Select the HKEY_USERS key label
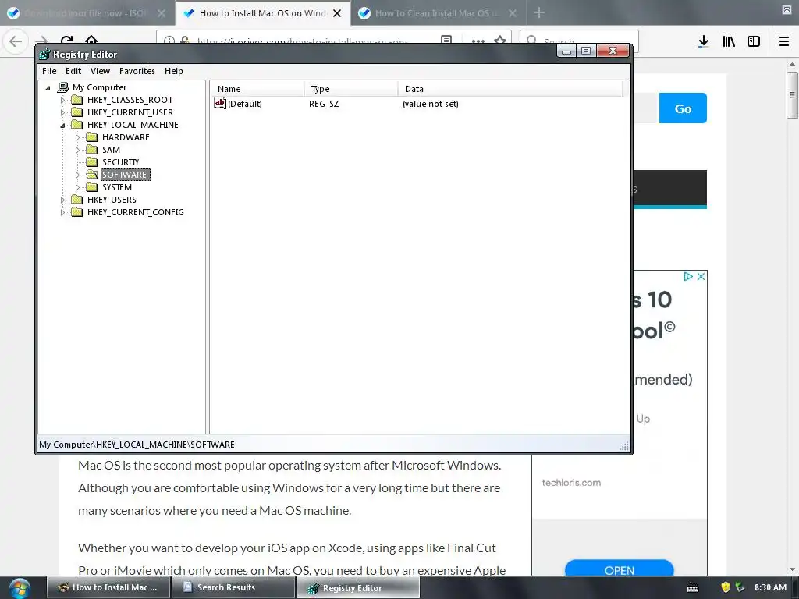799x599 pixels. tap(112, 200)
